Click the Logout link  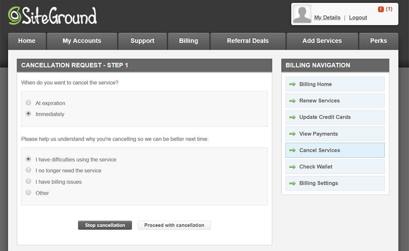click(358, 18)
